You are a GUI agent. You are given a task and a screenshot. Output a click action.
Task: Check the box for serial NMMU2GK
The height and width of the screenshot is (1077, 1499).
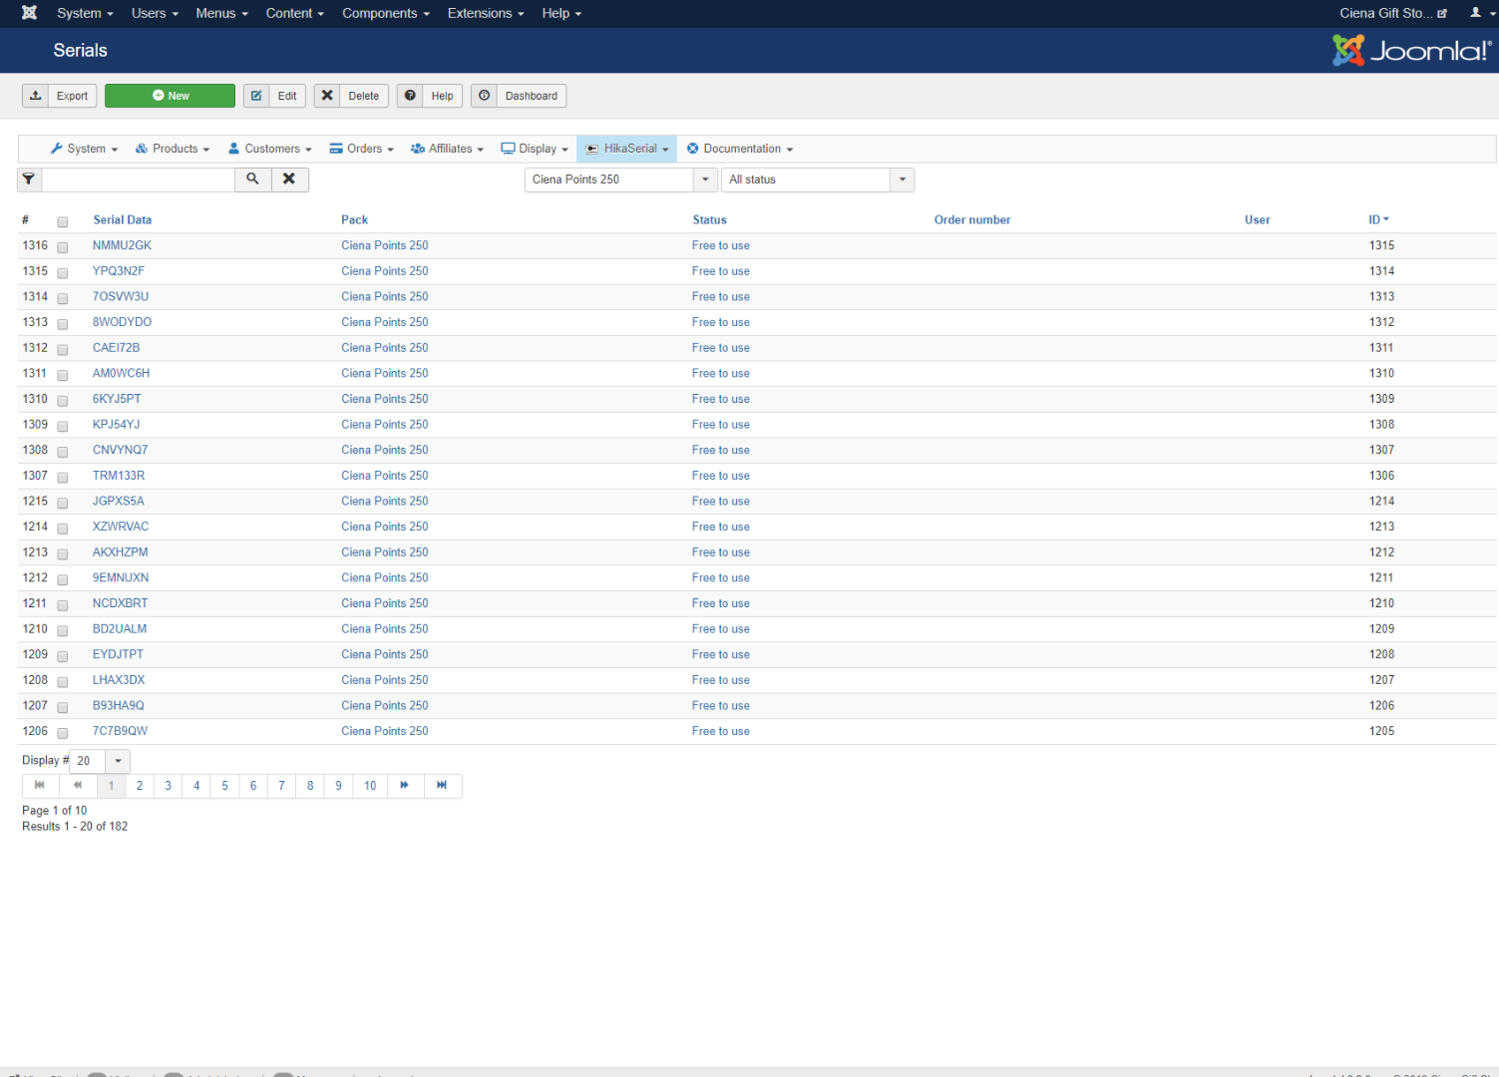62,247
